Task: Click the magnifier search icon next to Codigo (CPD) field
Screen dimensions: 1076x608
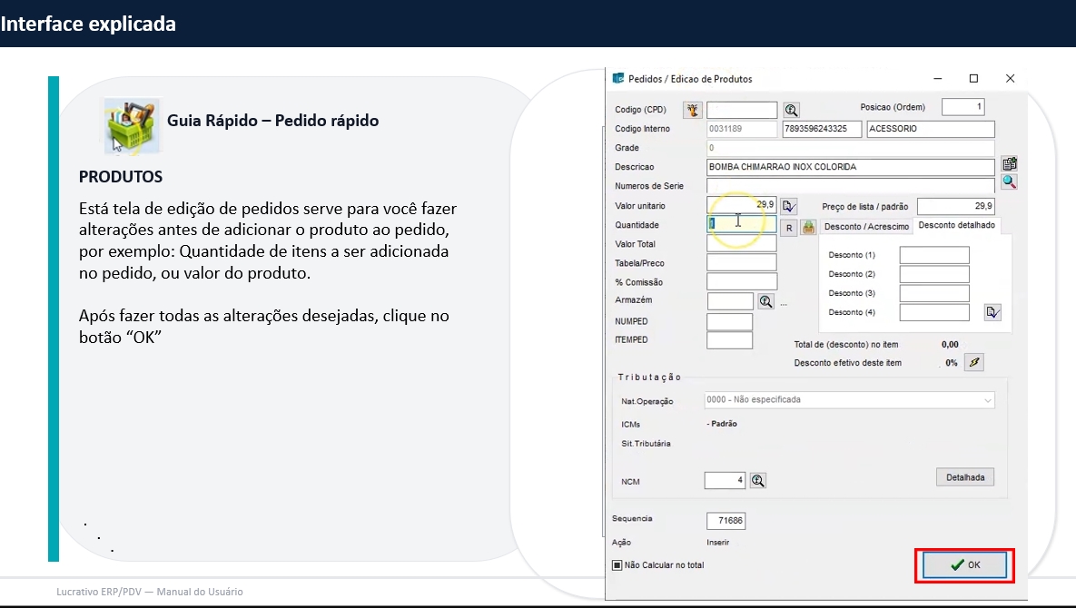Action: point(791,110)
